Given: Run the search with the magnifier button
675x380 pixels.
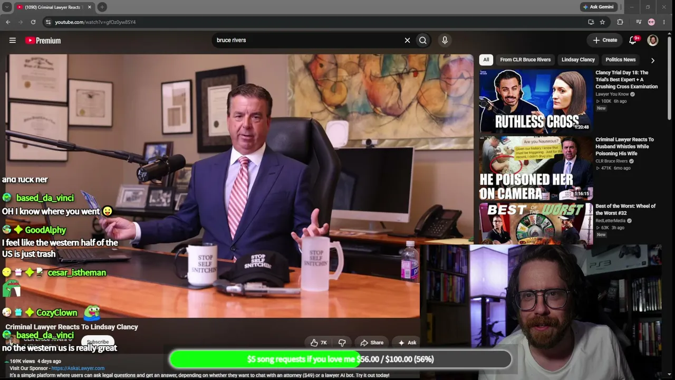Looking at the screenshot, I should (423, 40).
